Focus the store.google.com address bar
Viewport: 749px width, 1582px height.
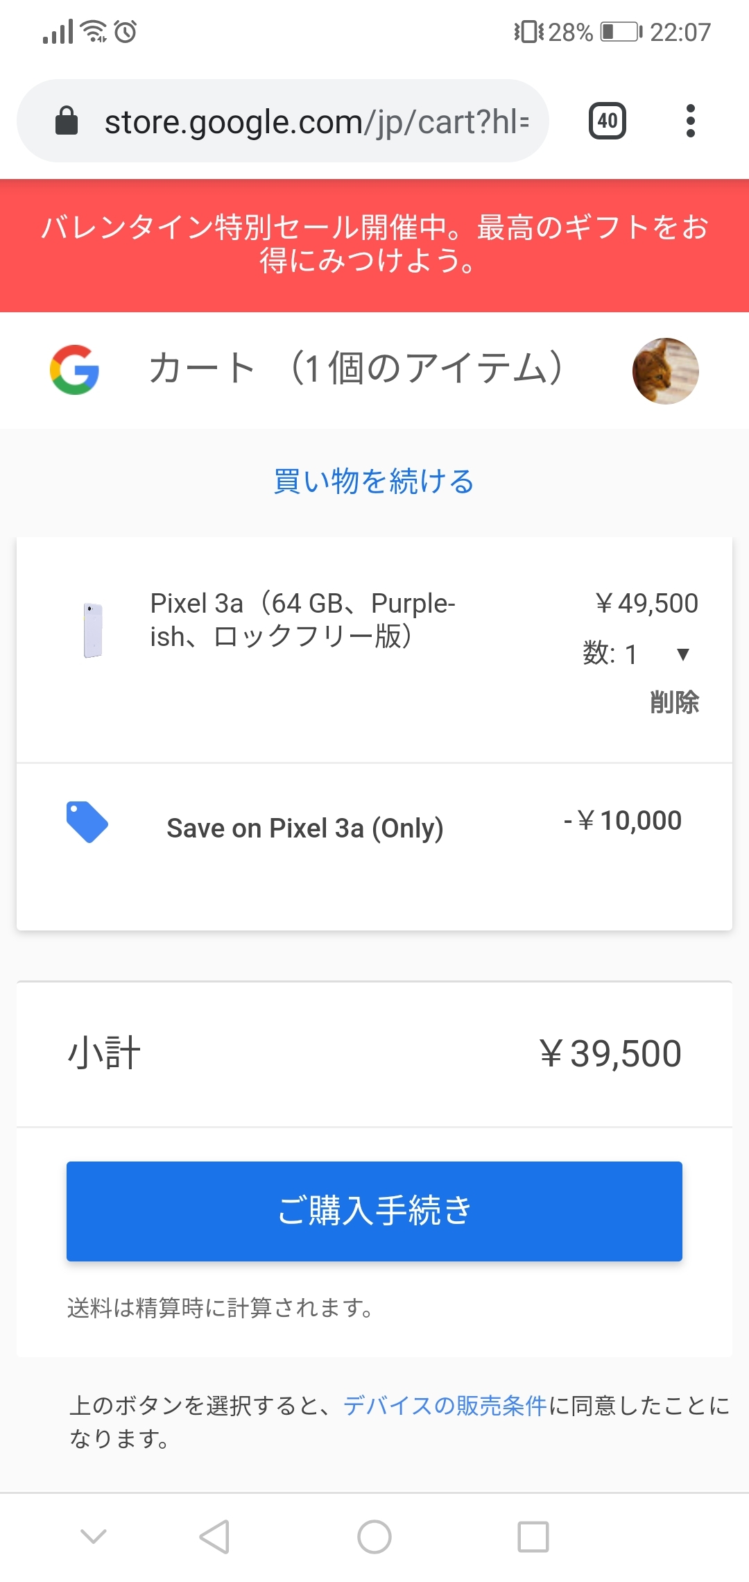[316, 121]
